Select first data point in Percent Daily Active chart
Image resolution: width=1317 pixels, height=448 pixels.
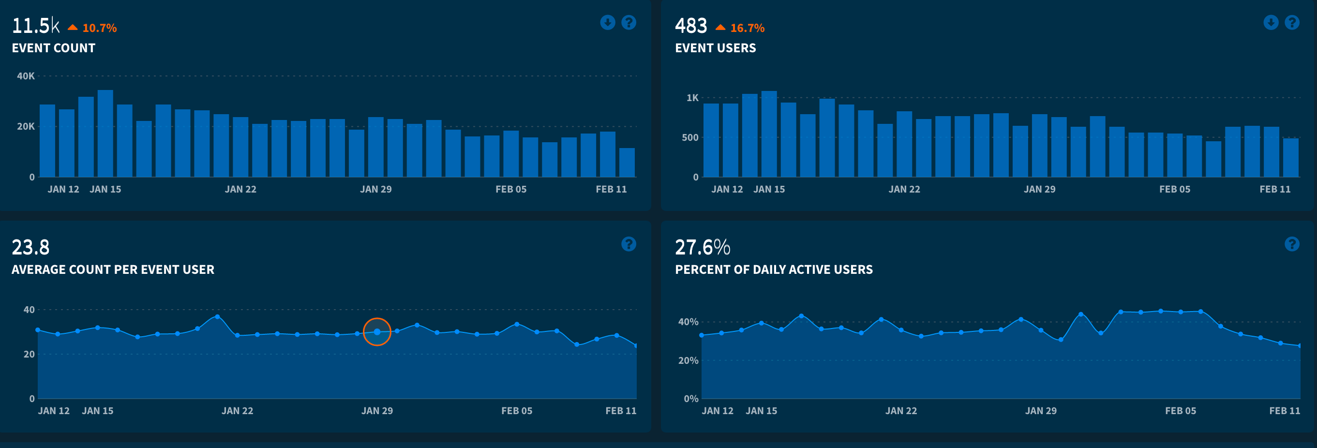[x=702, y=335]
